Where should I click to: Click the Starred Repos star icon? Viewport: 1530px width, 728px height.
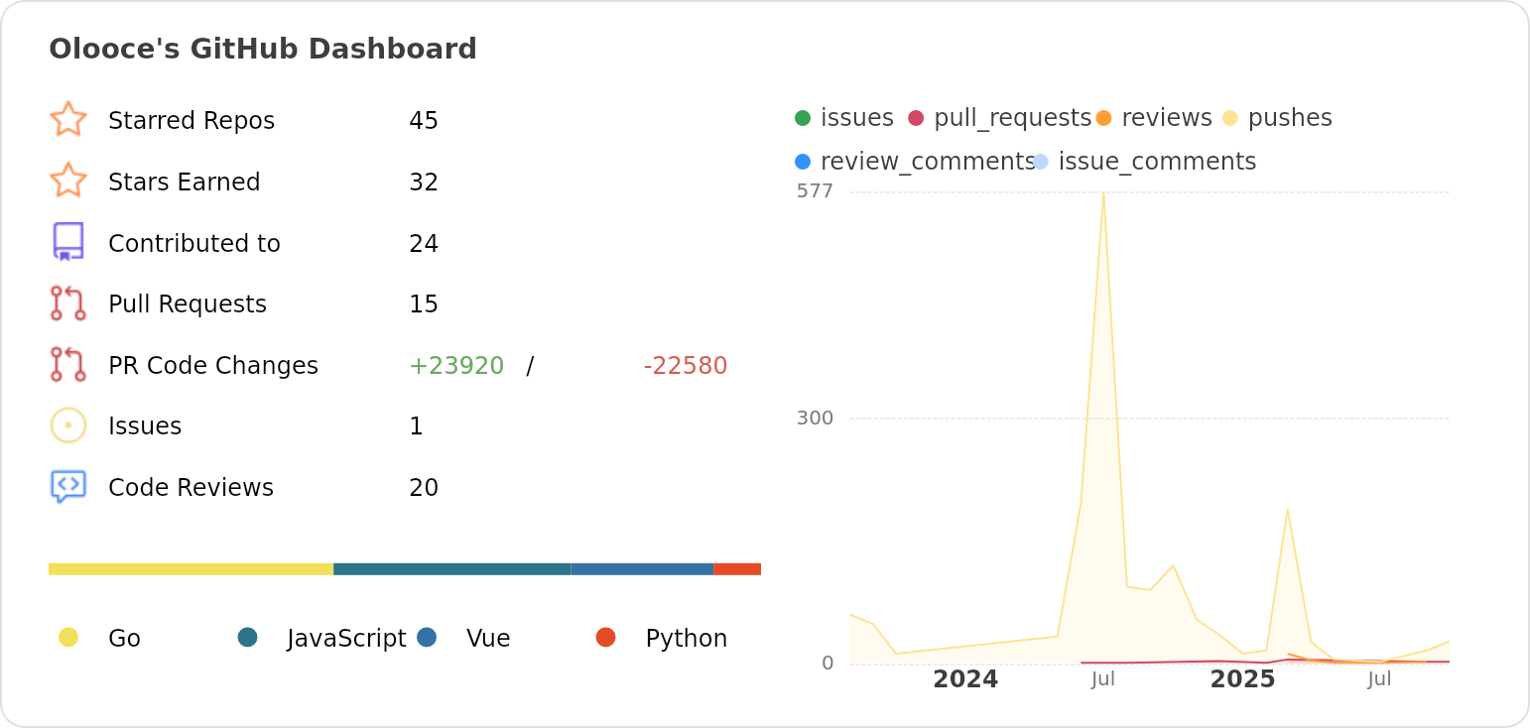[68, 119]
